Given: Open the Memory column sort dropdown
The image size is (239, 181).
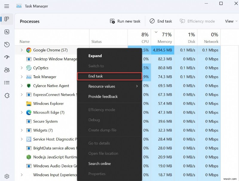Looking at the screenshot, I should pyautogui.click(x=156, y=33).
